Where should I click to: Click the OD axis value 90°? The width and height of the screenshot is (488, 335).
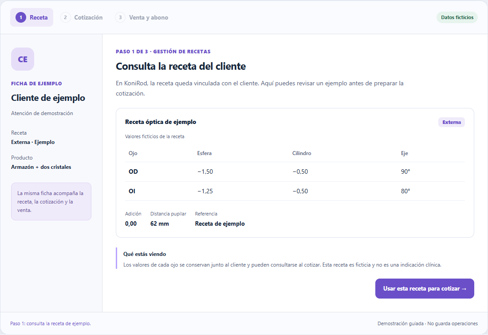pos(405,171)
